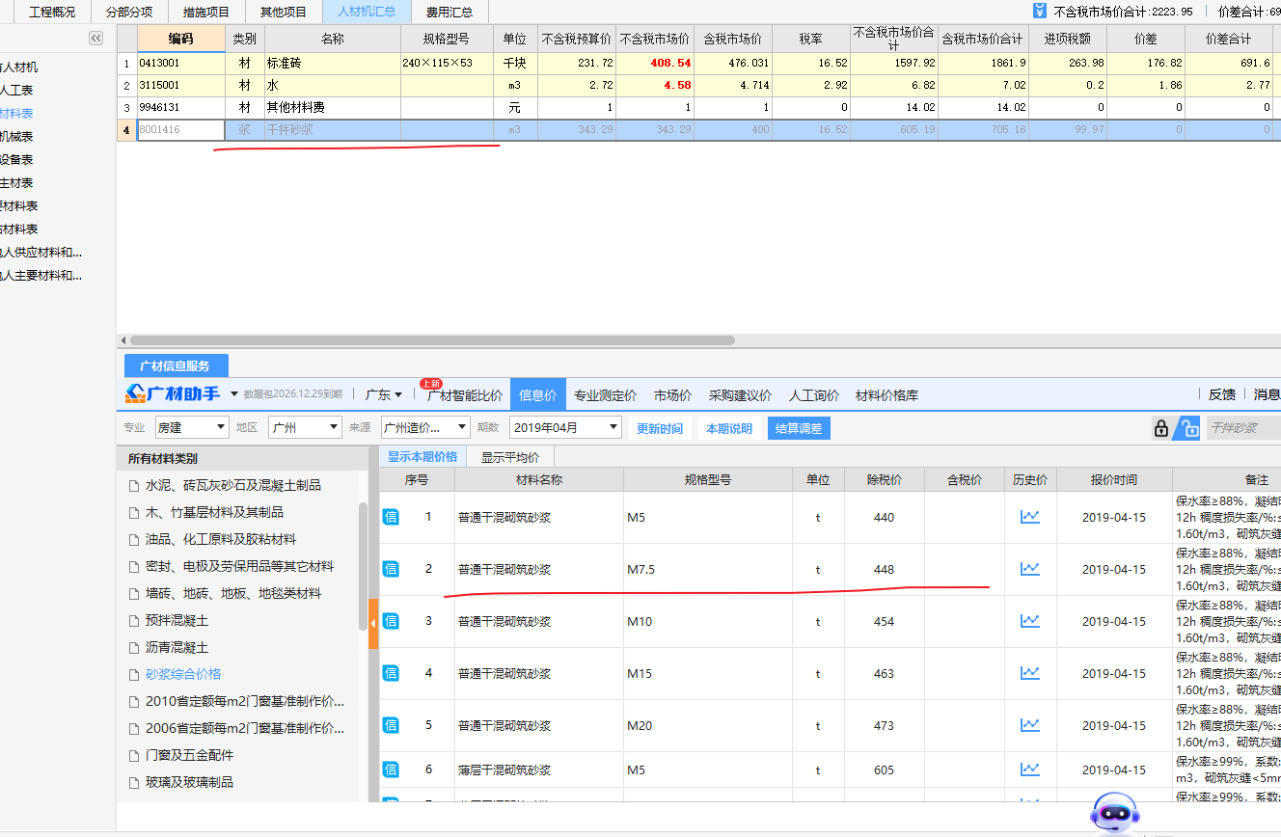Select 沥青混凝土 category
Viewport: 1281px width, 837px height.
tap(177, 647)
